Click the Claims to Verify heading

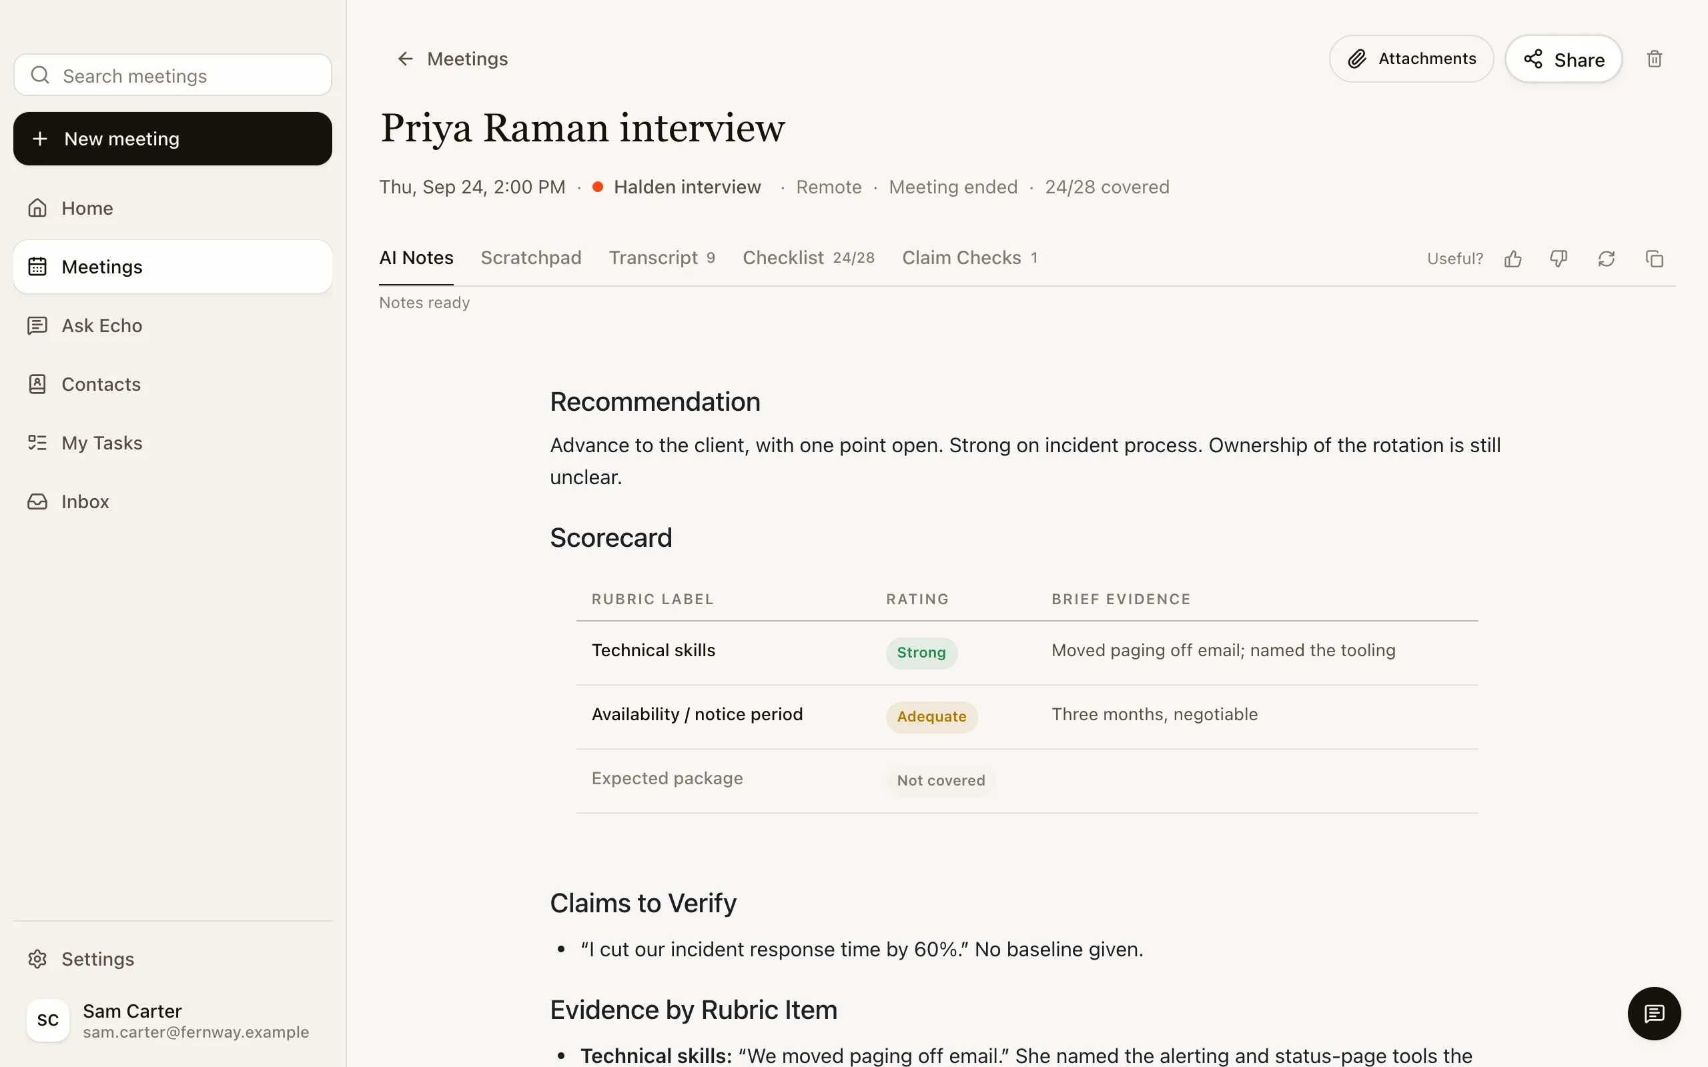coord(643,903)
